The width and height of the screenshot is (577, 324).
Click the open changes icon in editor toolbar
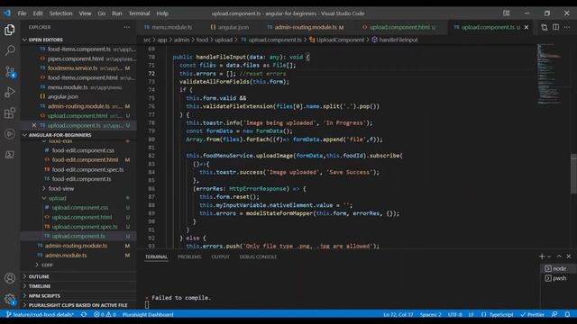click(545, 27)
